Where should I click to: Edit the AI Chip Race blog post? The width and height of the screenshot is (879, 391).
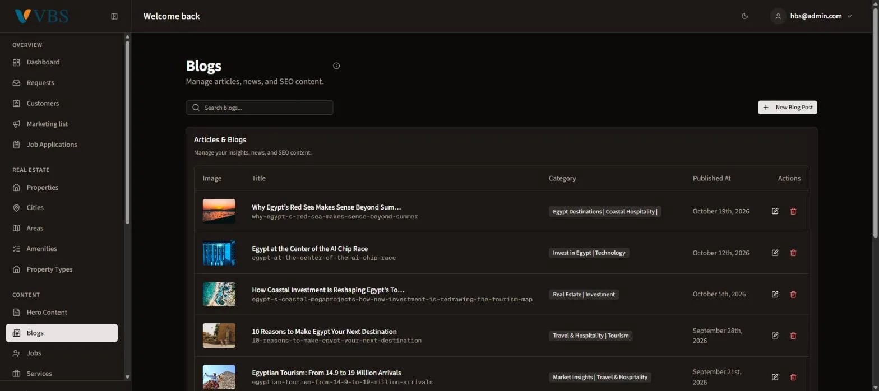(775, 253)
